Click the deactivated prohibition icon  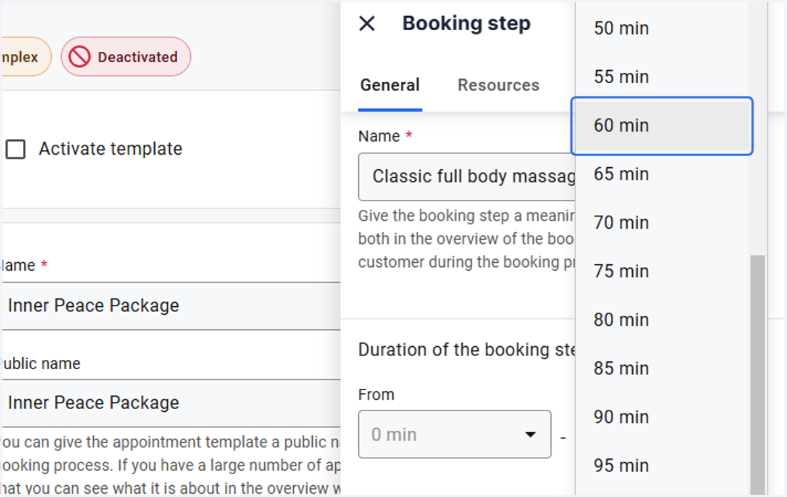click(x=79, y=57)
